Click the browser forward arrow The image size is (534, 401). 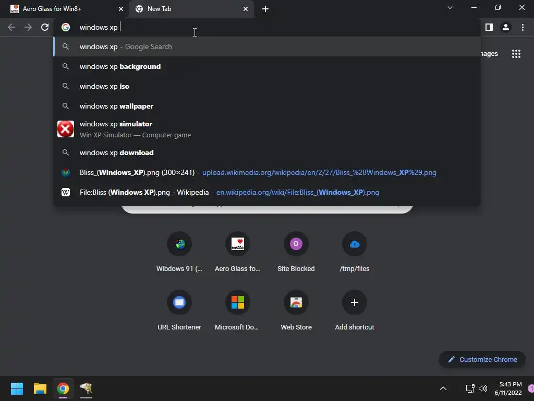point(28,27)
